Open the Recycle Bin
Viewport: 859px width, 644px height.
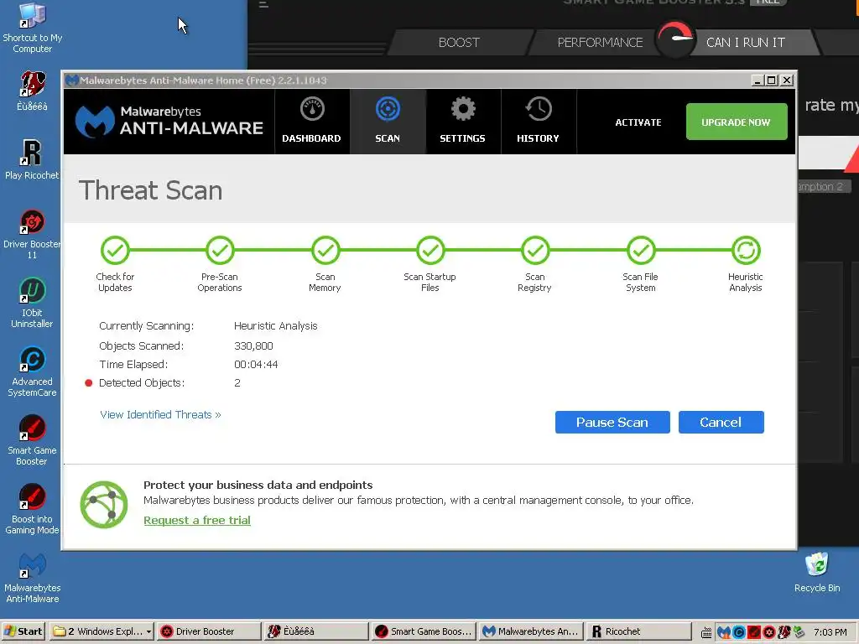click(817, 572)
